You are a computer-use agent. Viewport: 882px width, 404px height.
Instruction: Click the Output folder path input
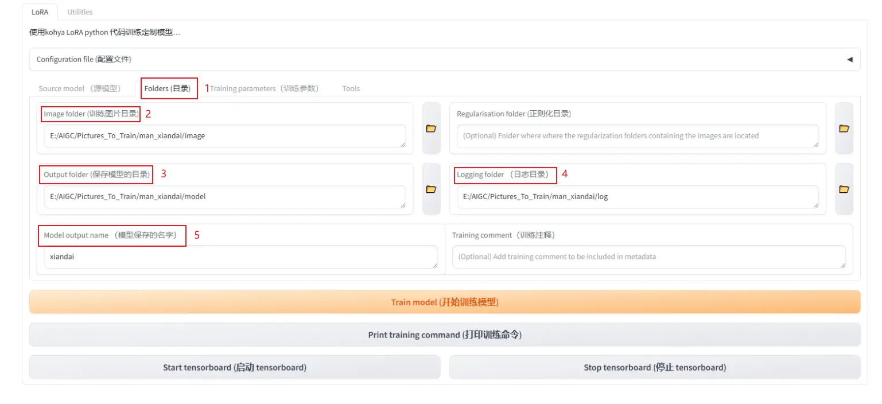(224, 197)
